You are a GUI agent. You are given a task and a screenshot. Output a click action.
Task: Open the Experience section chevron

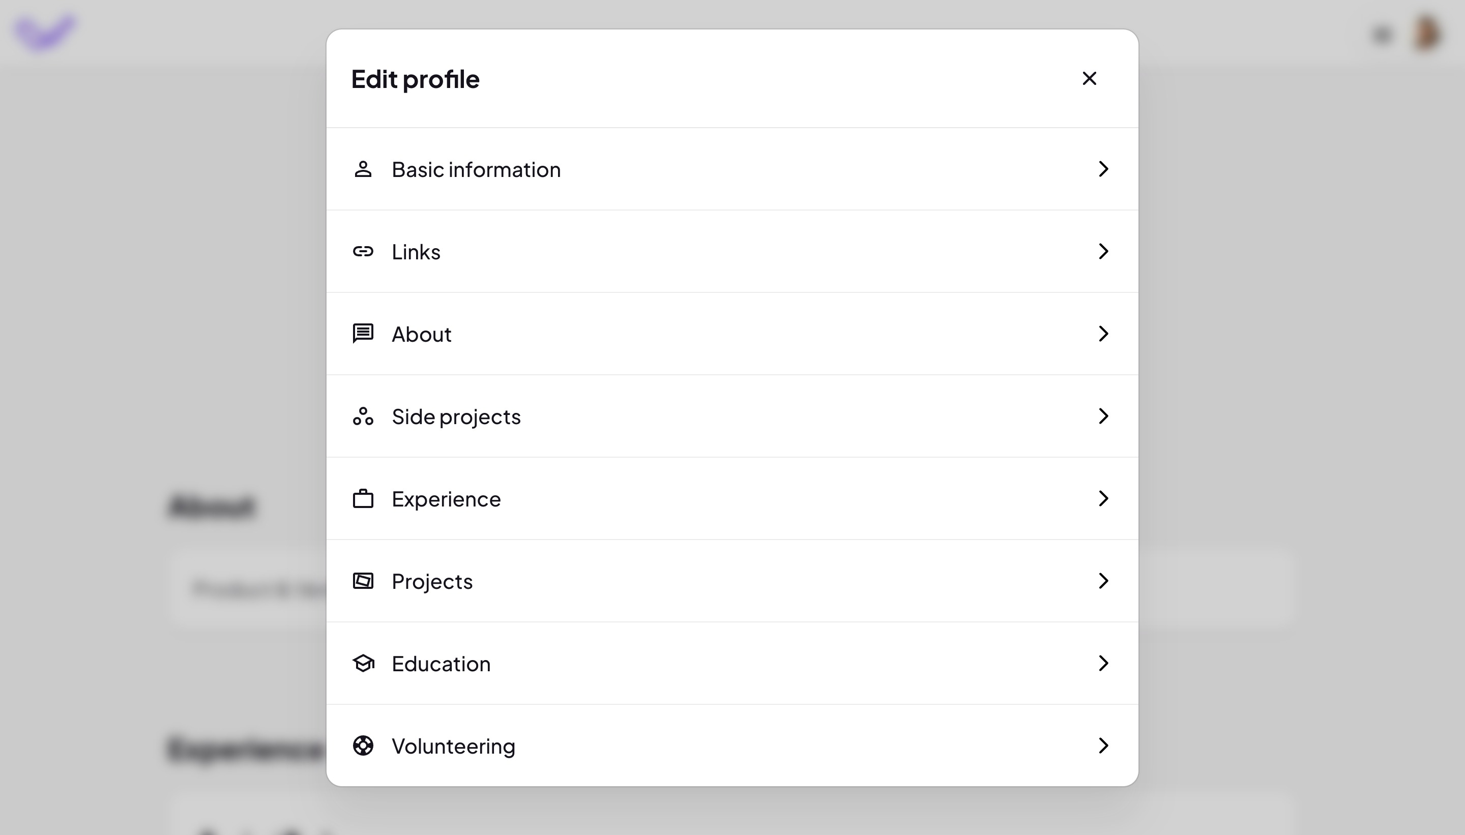click(x=1102, y=498)
